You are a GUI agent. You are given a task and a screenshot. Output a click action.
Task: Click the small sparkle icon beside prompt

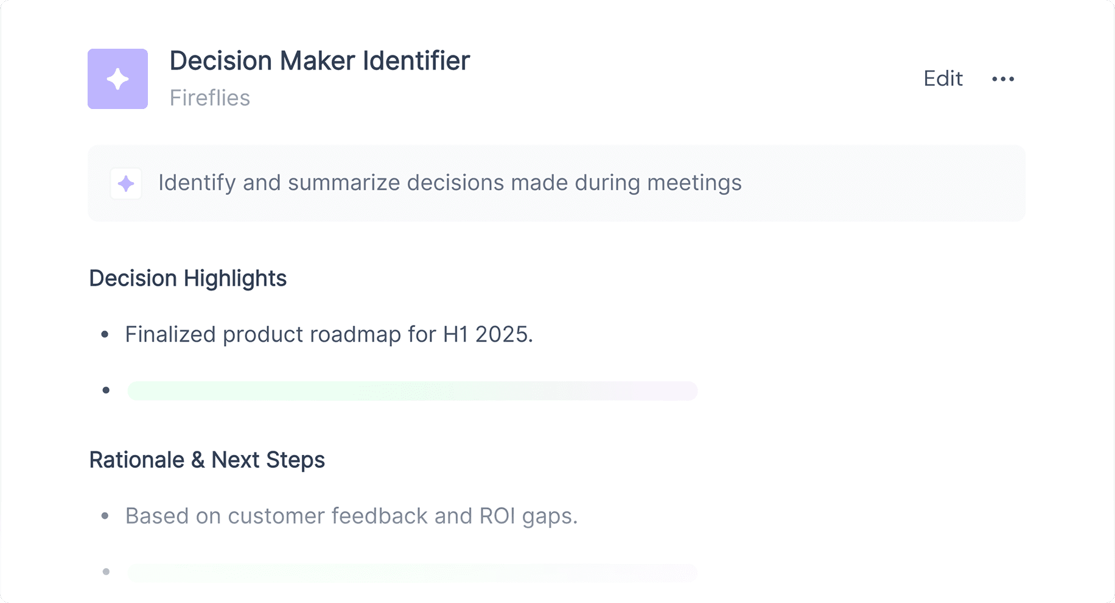[126, 183]
